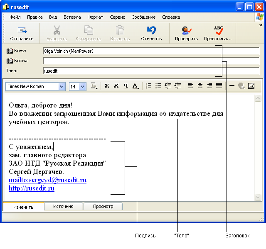
Task: Justify the text alignment
Action: [219, 86]
